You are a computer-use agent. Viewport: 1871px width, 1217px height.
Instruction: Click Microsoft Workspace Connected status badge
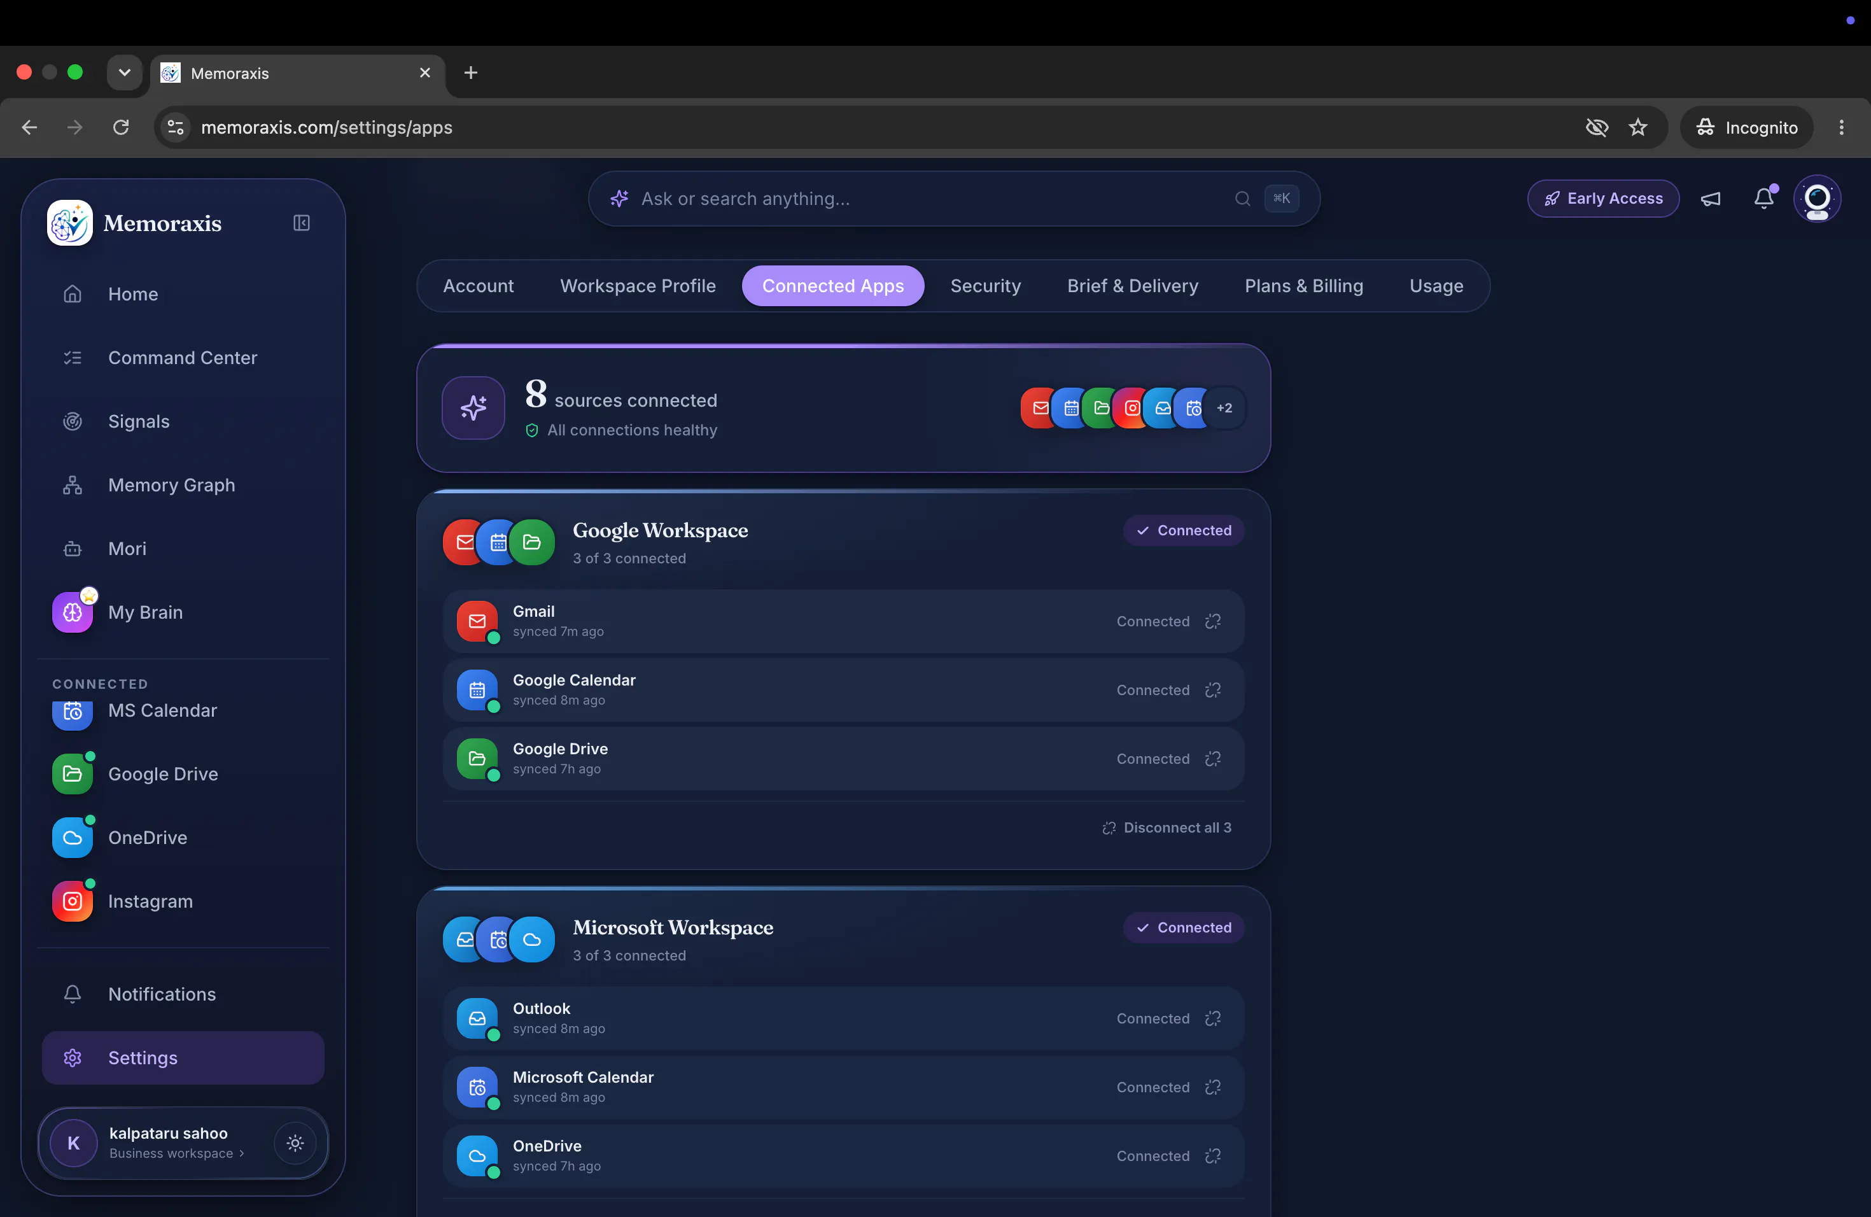pos(1183,927)
